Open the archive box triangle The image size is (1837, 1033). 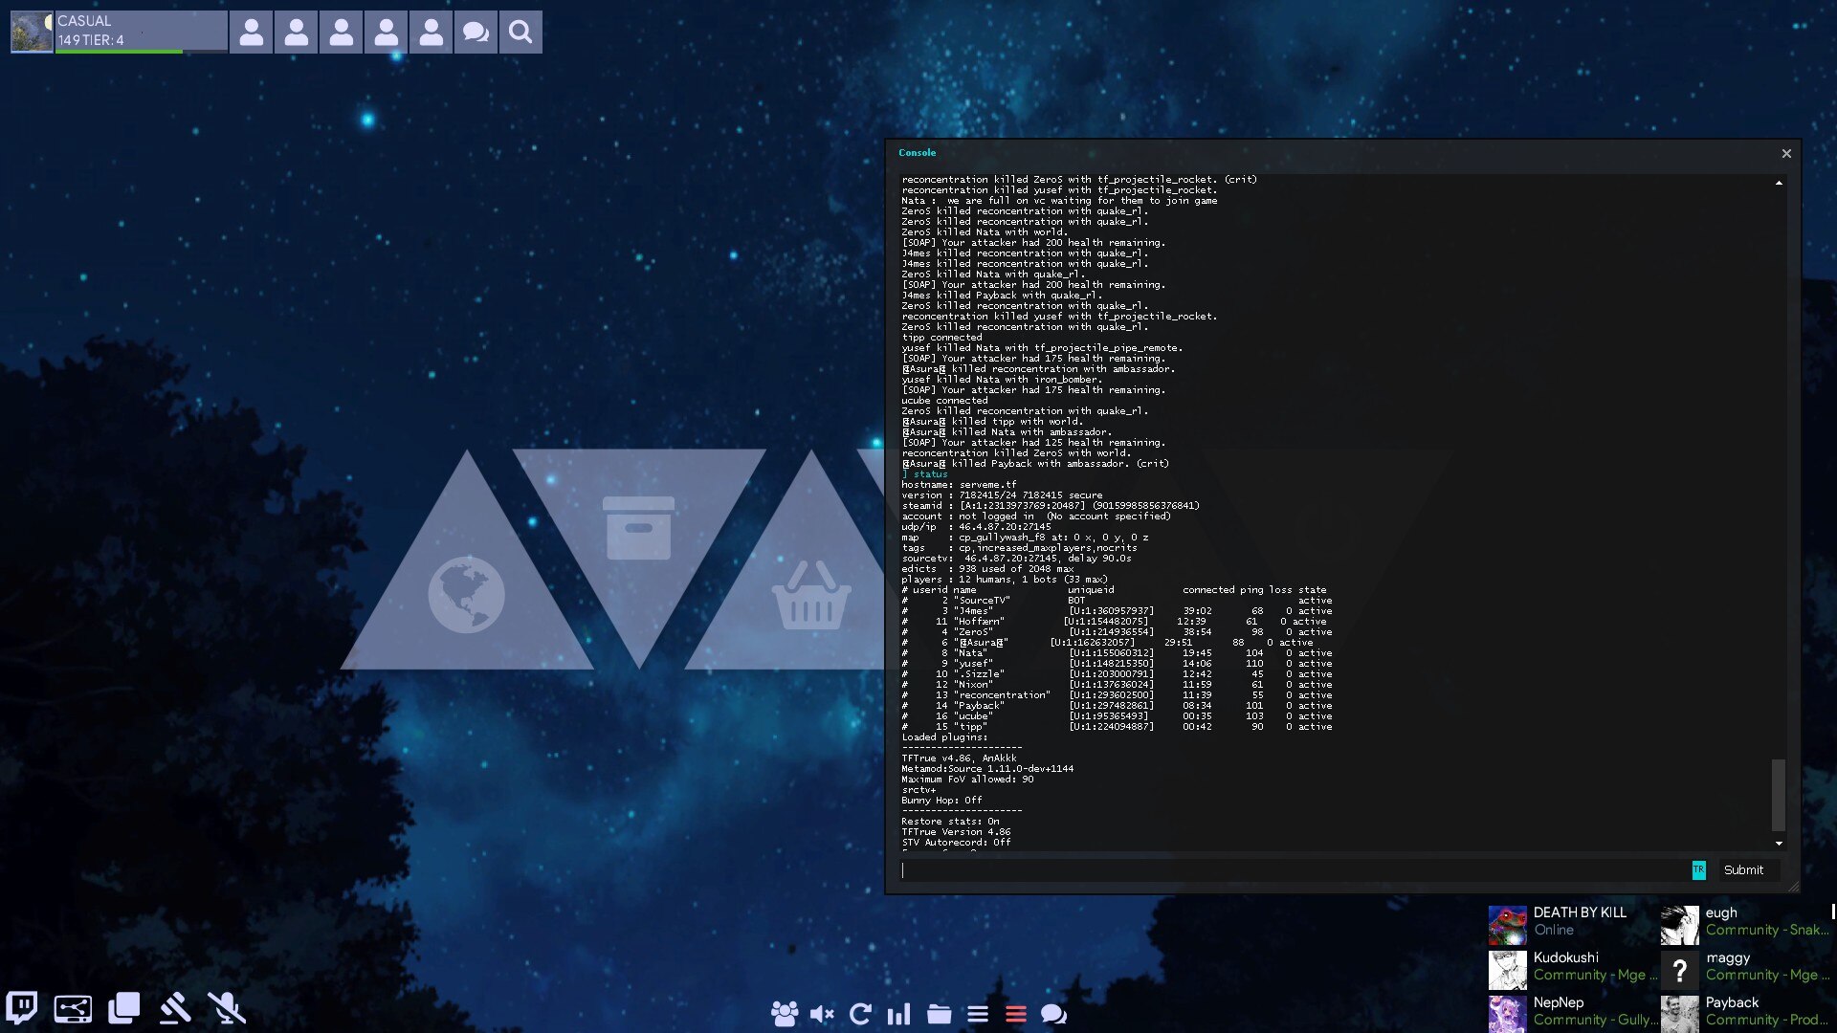click(638, 528)
